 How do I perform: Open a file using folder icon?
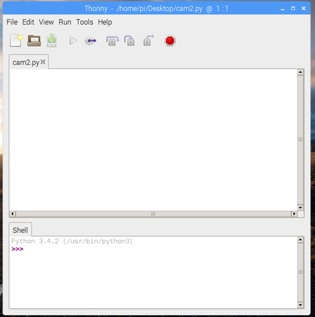34,40
